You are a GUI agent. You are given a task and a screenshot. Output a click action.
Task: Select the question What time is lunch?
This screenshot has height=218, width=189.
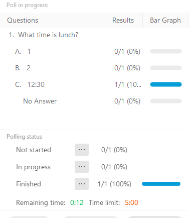[x=44, y=35]
